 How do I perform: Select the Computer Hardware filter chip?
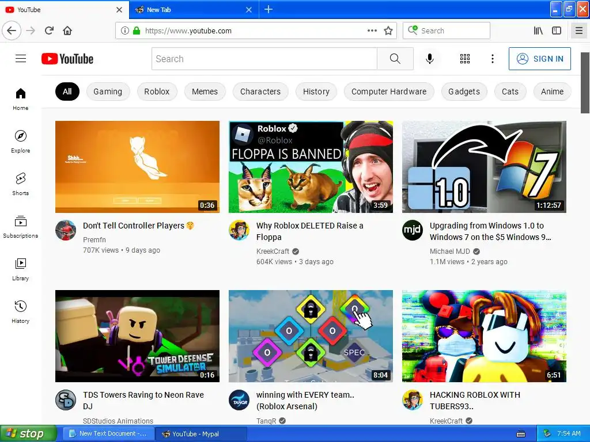coord(389,92)
